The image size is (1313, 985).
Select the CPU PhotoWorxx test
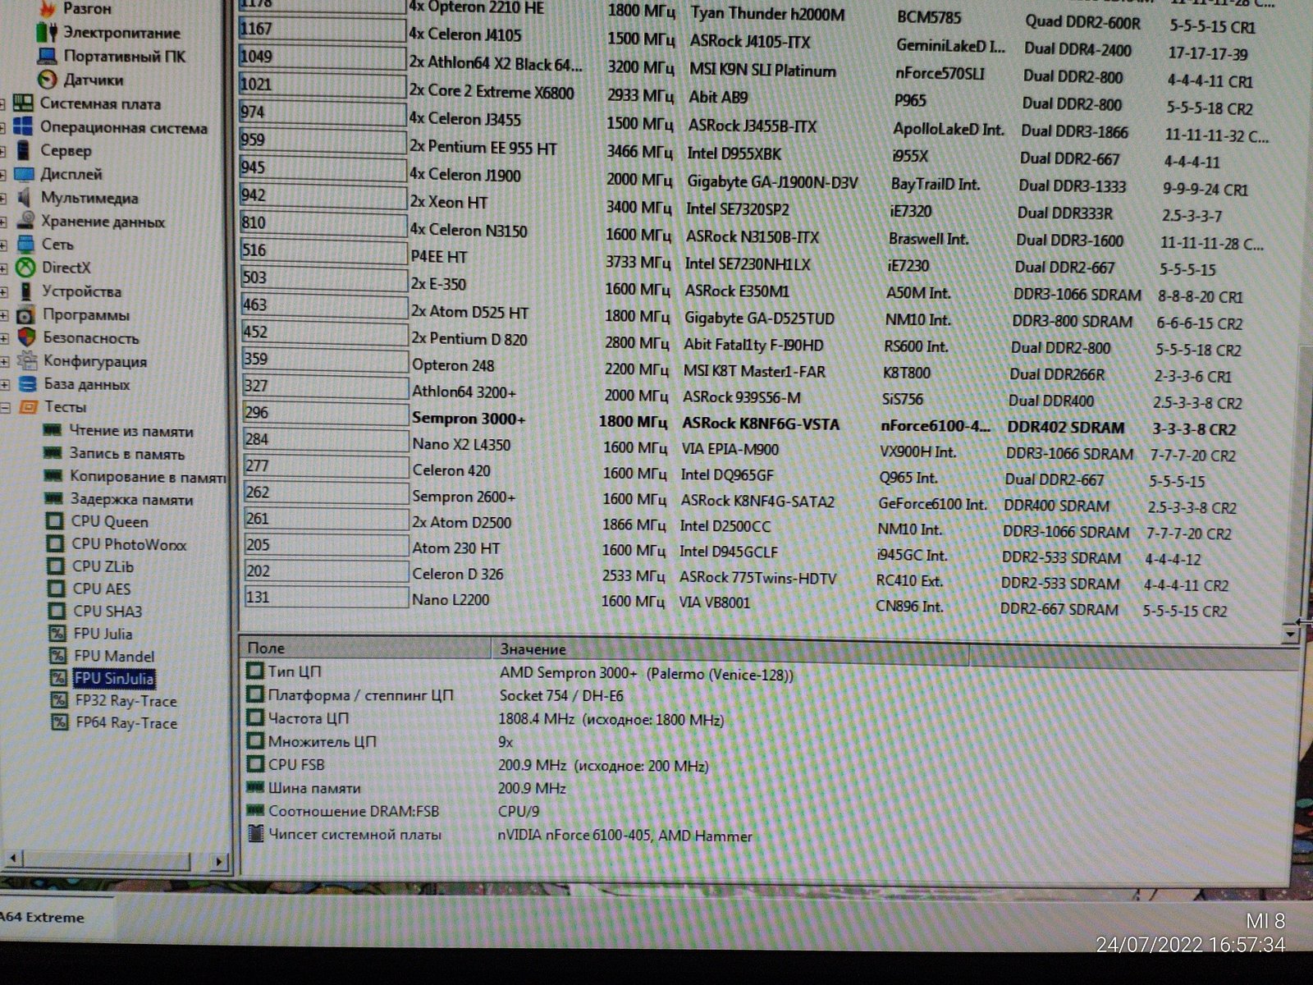click(129, 543)
